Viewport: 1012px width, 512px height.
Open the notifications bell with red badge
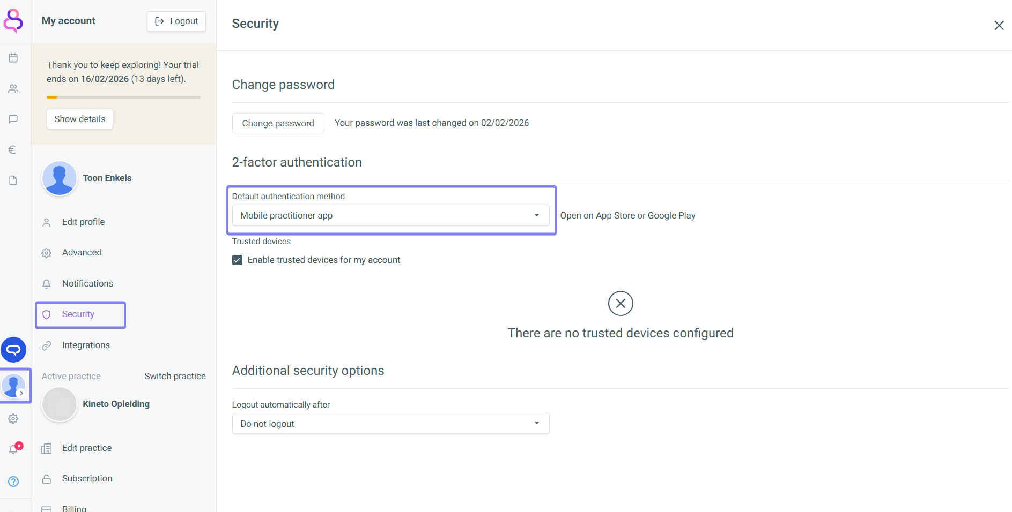point(14,449)
